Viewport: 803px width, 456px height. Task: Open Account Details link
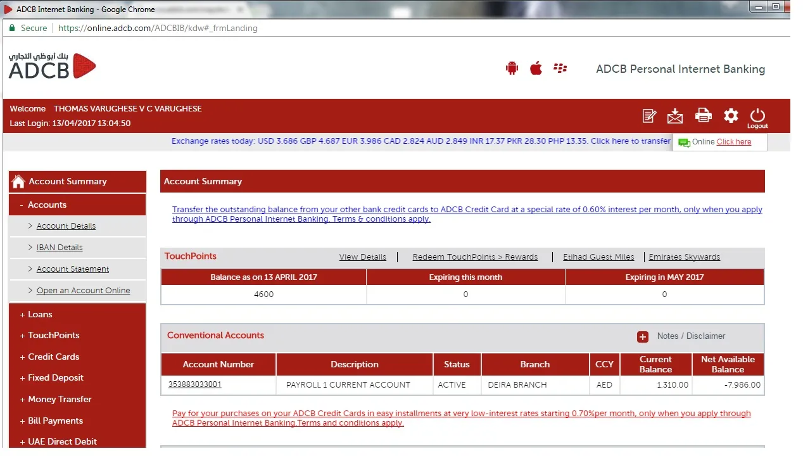pyautogui.click(x=66, y=226)
